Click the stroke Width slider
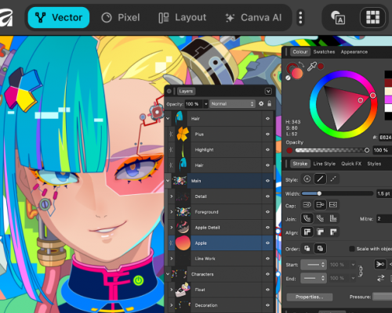Viewport: 392px width, 313px height. click(337, 193)
